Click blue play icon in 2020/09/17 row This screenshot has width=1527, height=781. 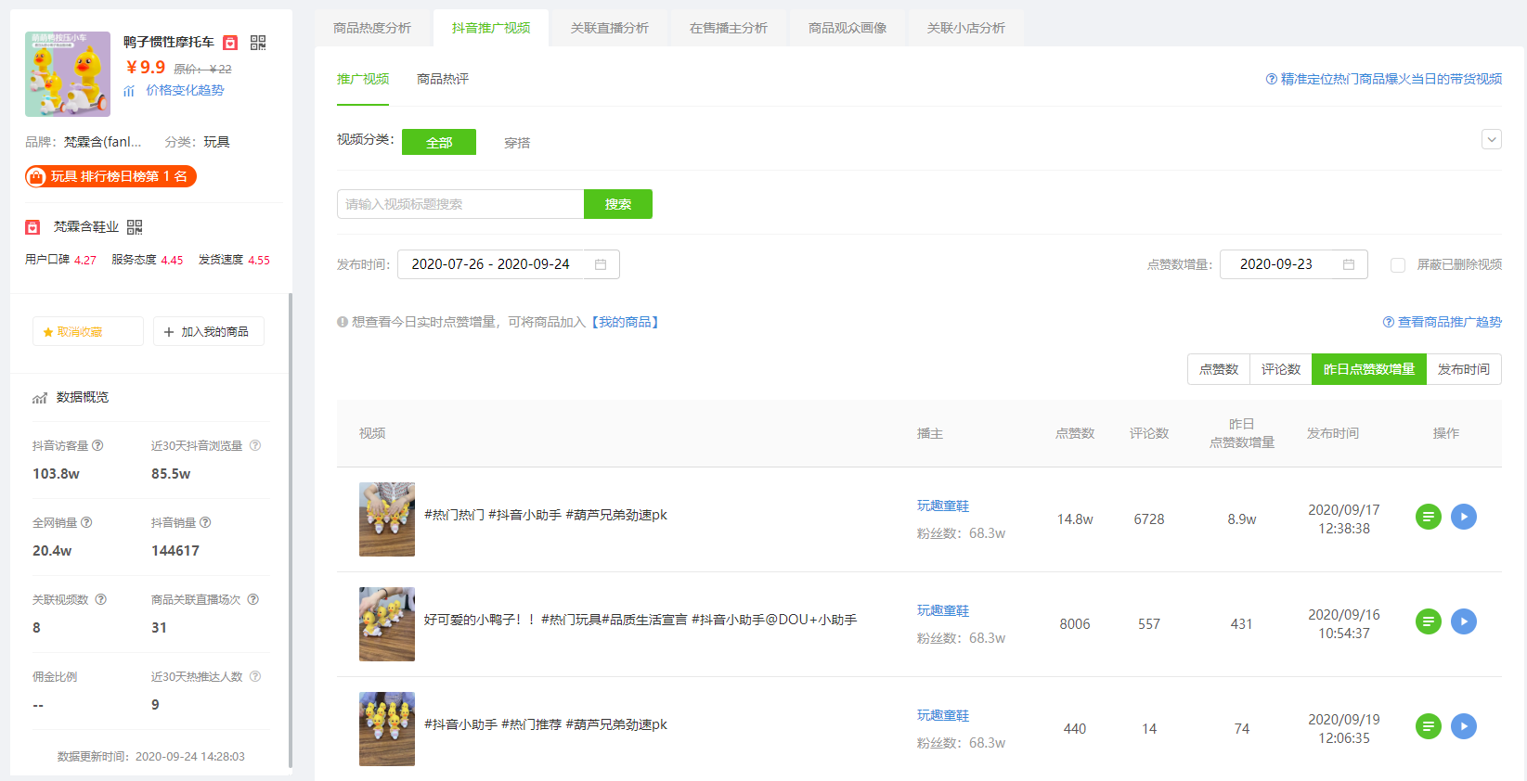(x=1464, y=517)
